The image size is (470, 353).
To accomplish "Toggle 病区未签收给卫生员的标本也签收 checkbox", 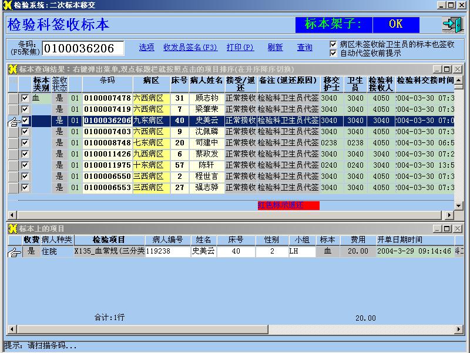I will pyautogui.click(x=333, y=44).
